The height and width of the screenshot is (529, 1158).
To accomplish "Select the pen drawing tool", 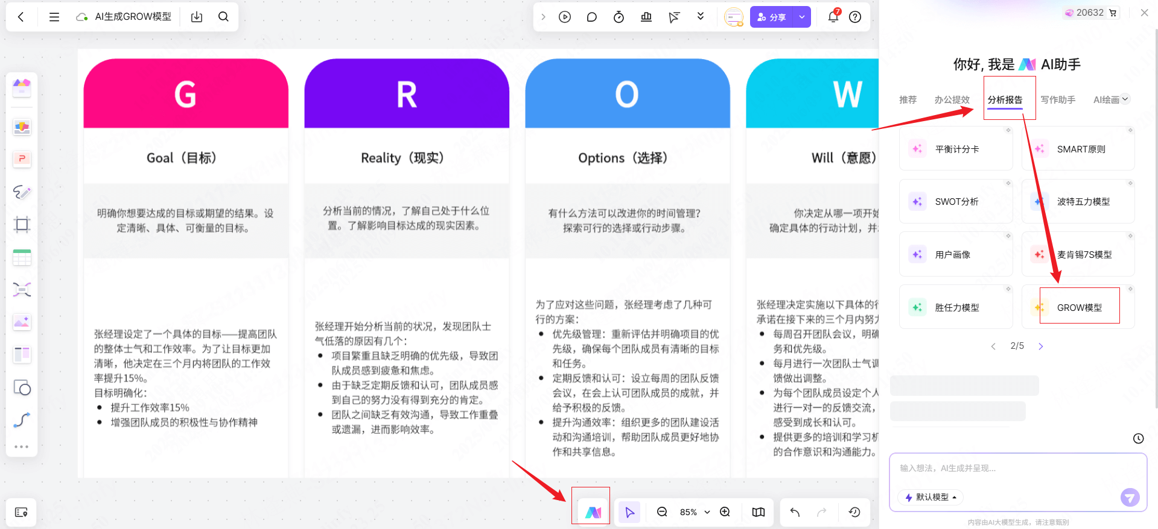I will coord(22,192).
